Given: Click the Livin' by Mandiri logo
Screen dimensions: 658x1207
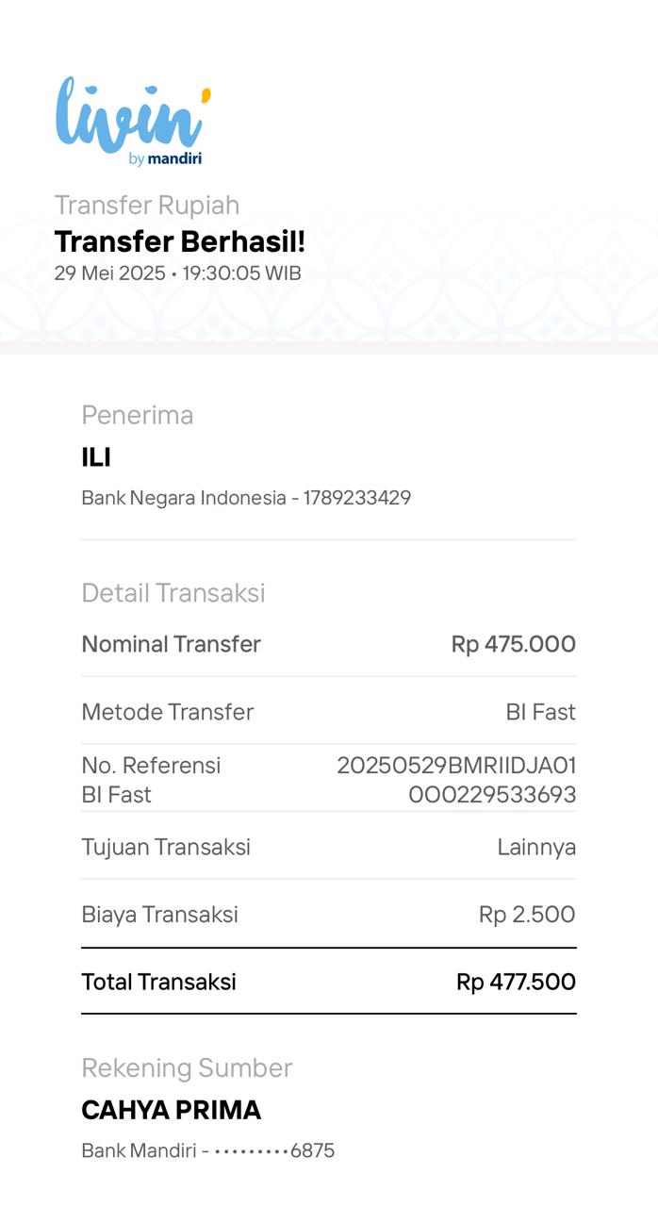Looking at the screenshot, I should click(133, 122).
